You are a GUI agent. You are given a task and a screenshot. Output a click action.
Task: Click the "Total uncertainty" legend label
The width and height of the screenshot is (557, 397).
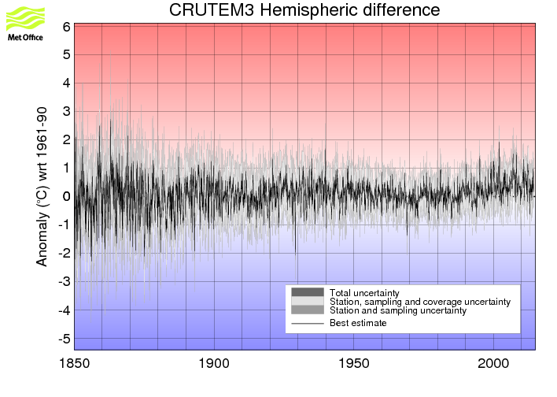tap(364, 293)
